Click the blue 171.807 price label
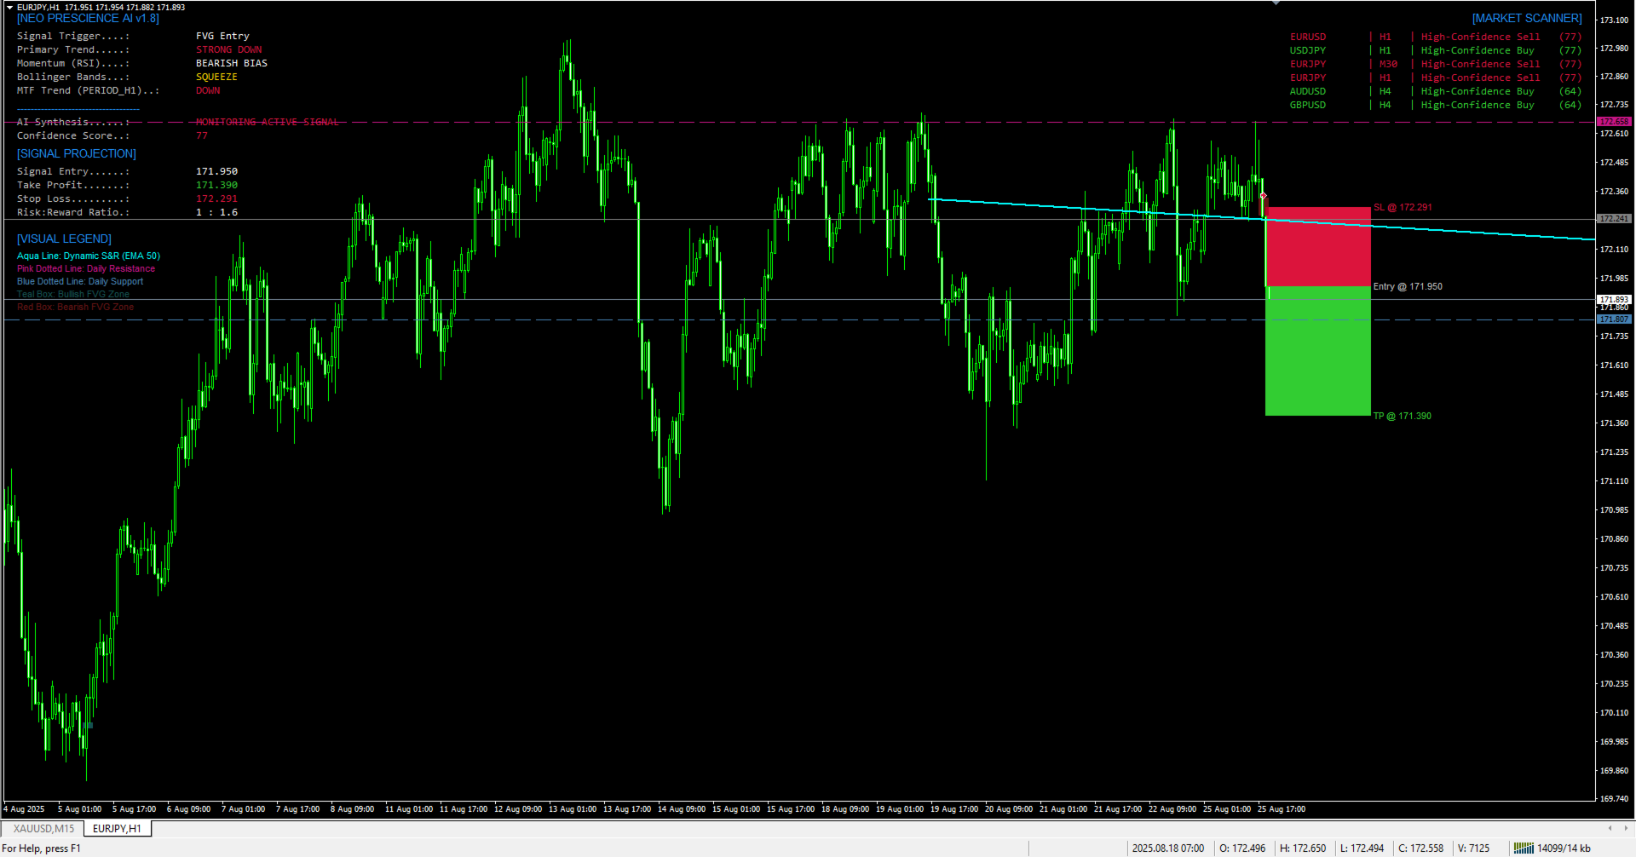This screenshot has height=857, width=1636. pos(1614,319)
